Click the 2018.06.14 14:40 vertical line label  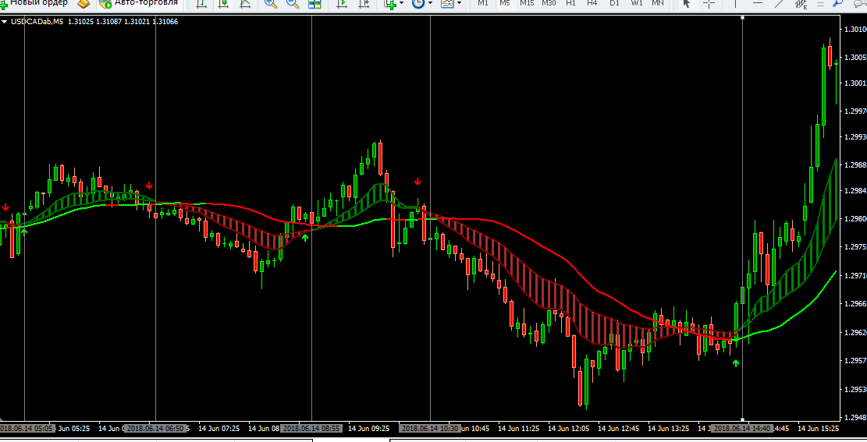pyautogui.click(x=742, y=428)
